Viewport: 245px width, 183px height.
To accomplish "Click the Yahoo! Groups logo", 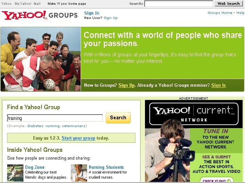I will click(x=39, y=15).
